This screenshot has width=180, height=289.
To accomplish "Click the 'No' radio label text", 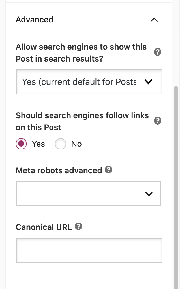I will [x=76, y=144].
